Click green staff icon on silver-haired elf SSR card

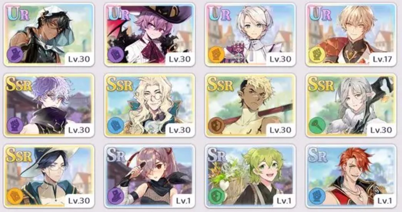pyautogui.click(x=317, y=125)
